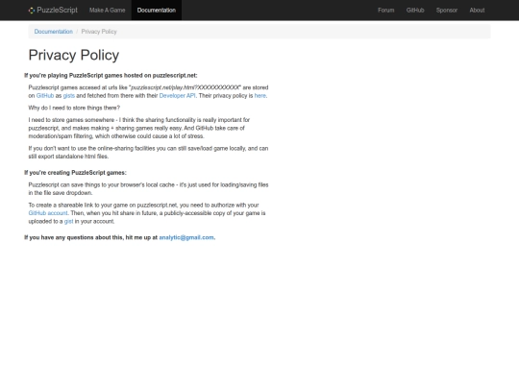
Task: Click the PuzzleScript logo icon
Action: [x=32, y=11]
